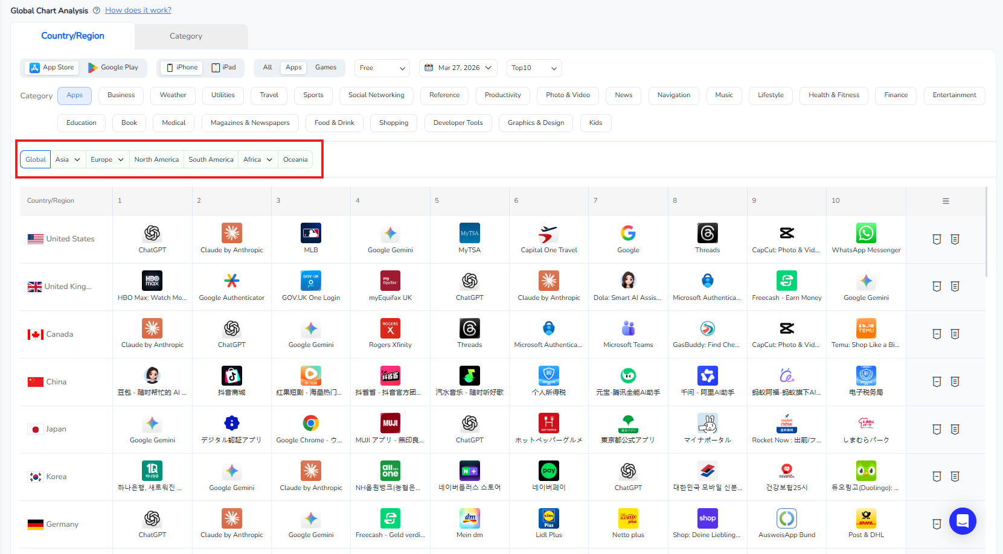Select the North America region tab
The image size is (1003, 554).
point(156,160)
